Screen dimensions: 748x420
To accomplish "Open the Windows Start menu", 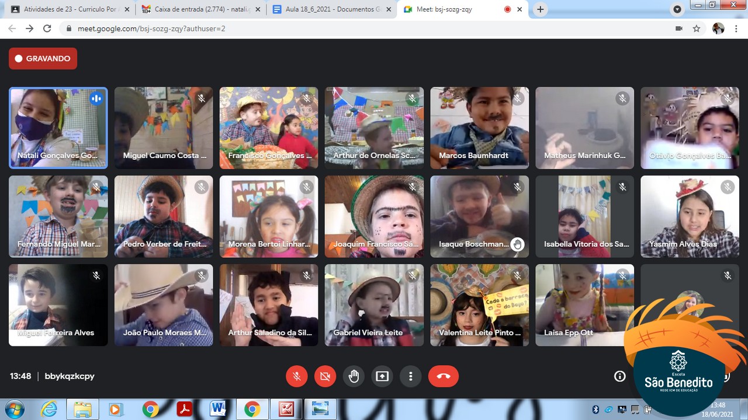I will click(x=13, y=409).
